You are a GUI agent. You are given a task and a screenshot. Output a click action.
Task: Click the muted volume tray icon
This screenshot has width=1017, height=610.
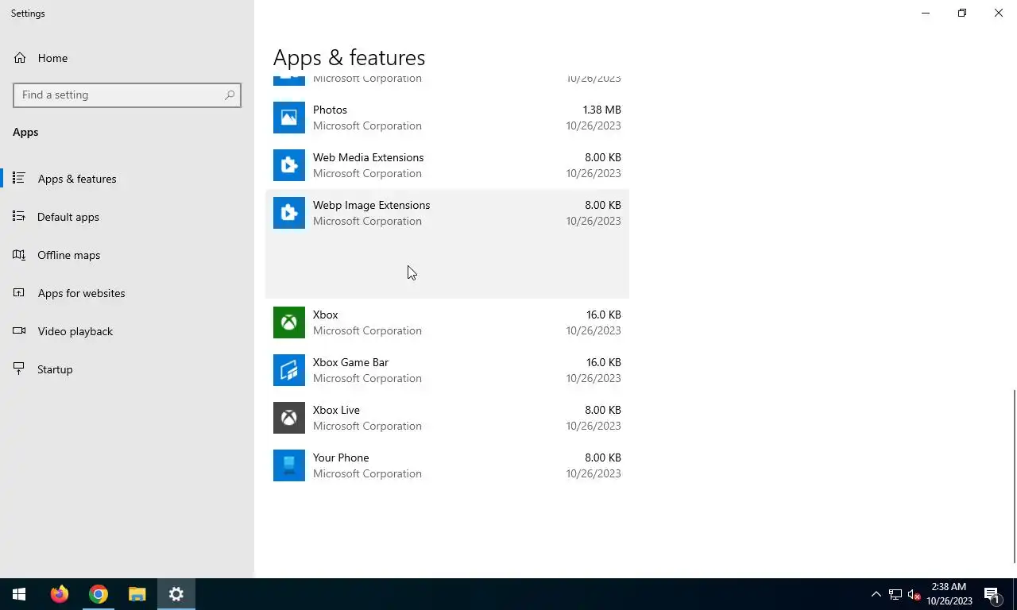[x=915, y=594]
